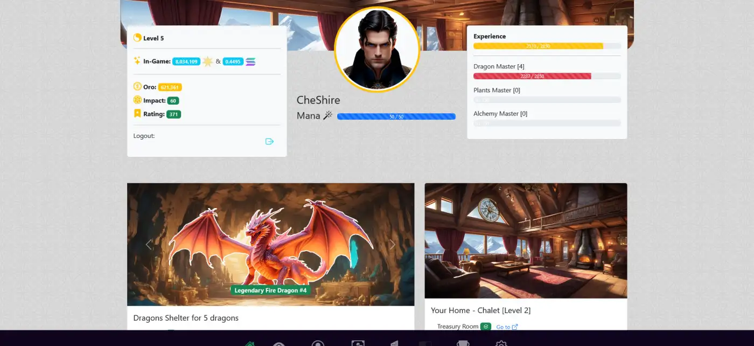
Task: Click the red Dragon Master progress bar
Action: [532, 77]
